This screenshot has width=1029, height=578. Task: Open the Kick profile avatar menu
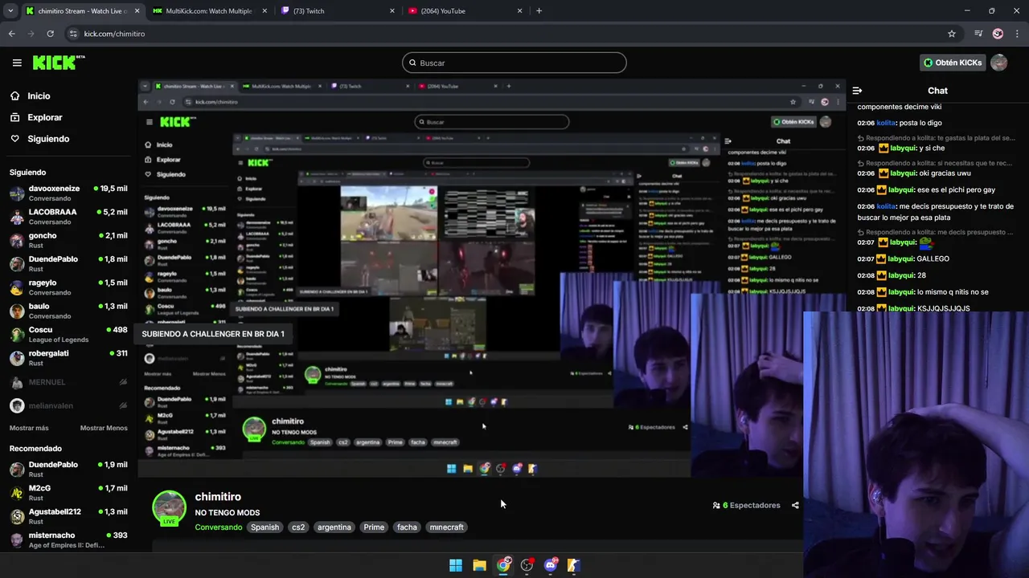coord(999,63)
